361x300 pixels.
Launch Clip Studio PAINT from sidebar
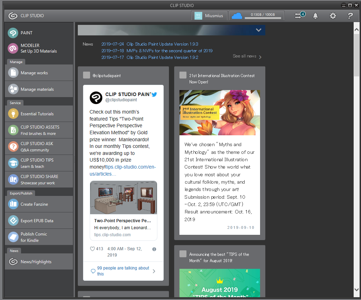[x=39, y=33]
